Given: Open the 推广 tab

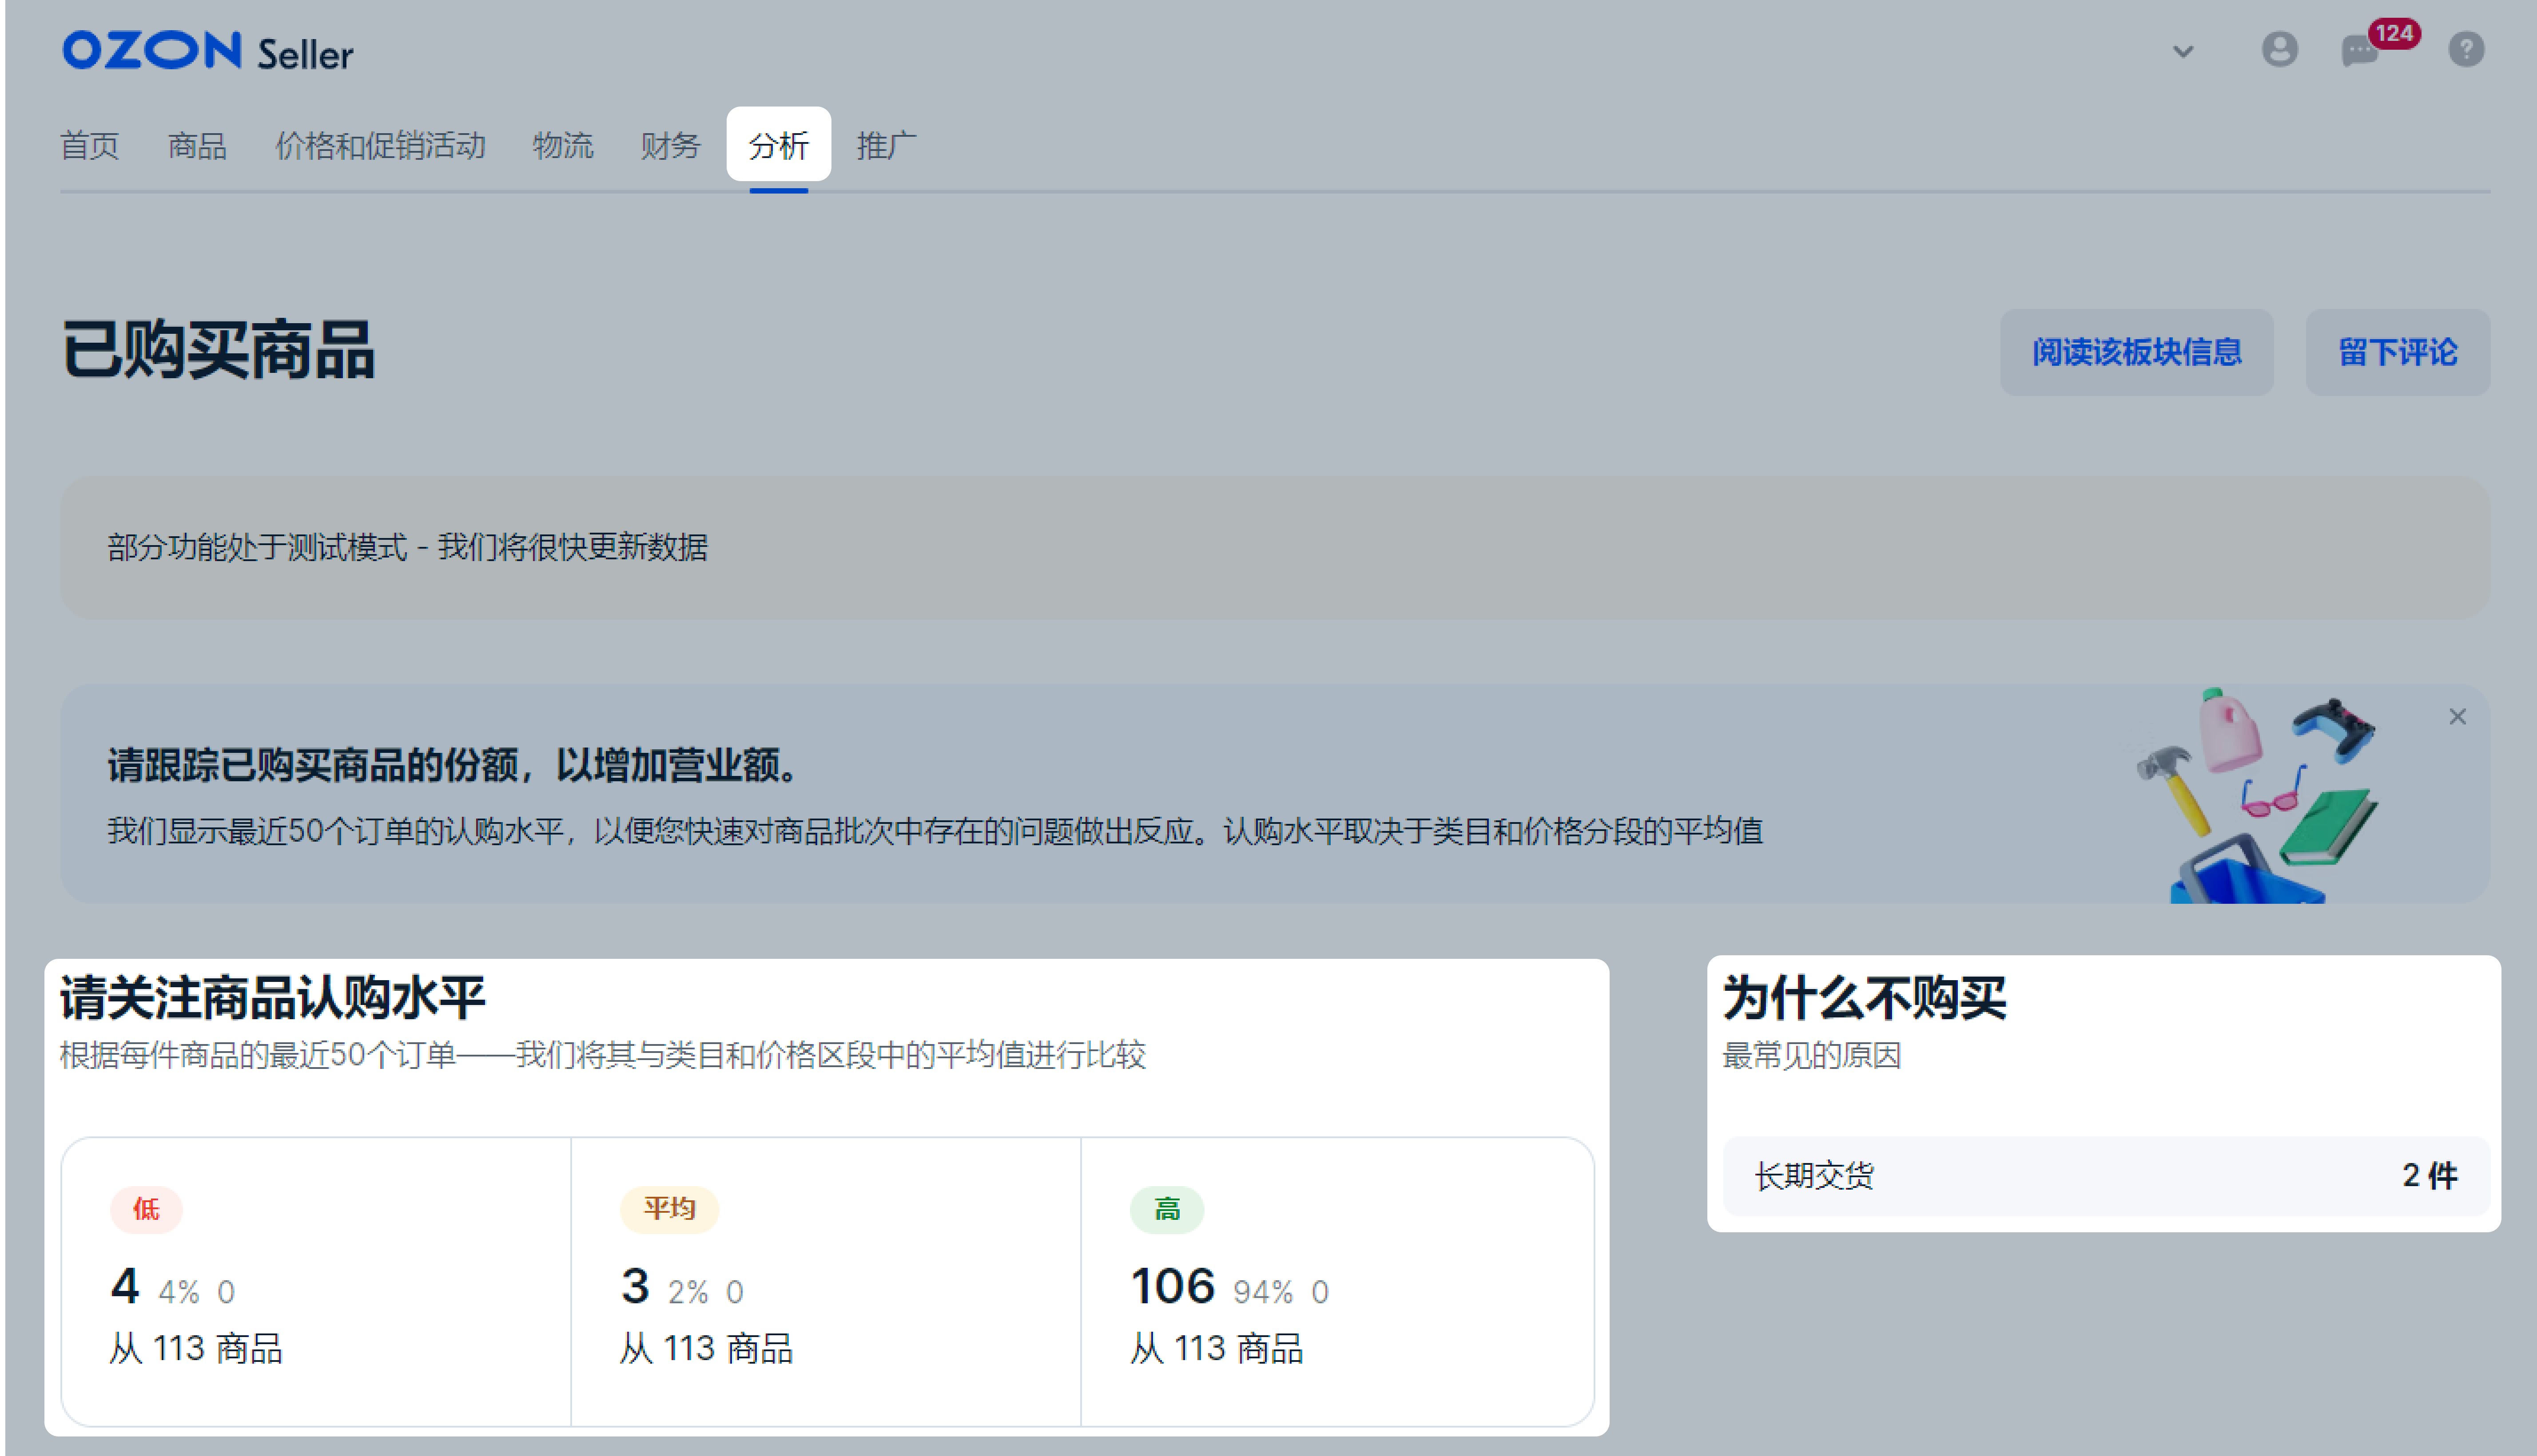Looking at the screenshot, I should [887, 146].
